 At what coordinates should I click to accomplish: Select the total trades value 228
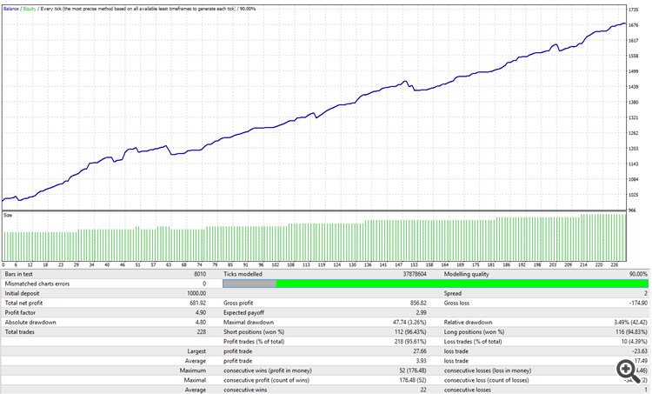tap(202, 331)
